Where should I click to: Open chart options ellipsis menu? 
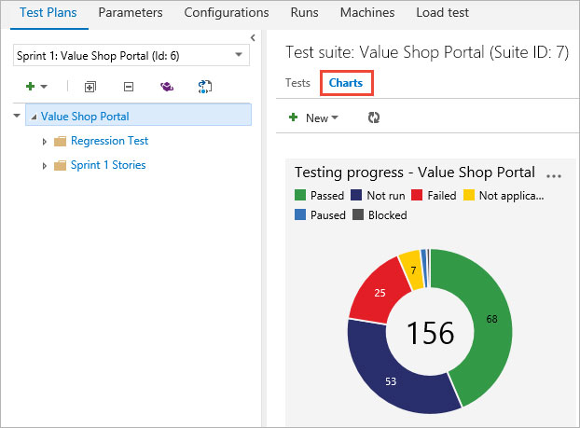(x=554, y=176)
